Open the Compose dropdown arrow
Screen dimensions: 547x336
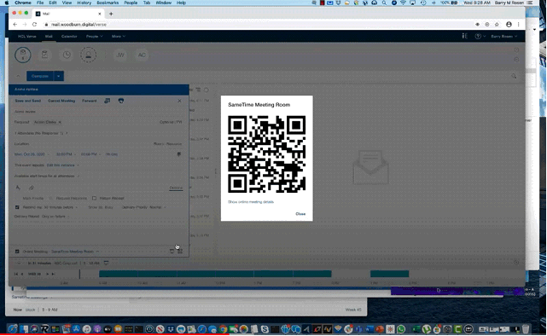(59, 76)
